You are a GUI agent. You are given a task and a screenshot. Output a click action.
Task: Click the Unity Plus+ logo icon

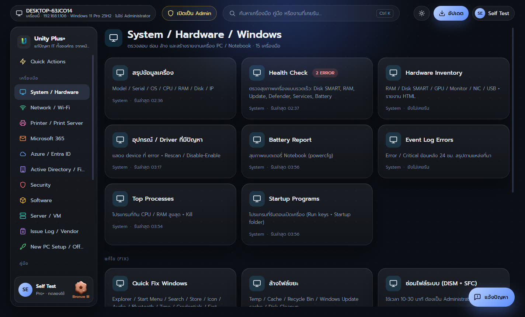[x=24, y=42]
